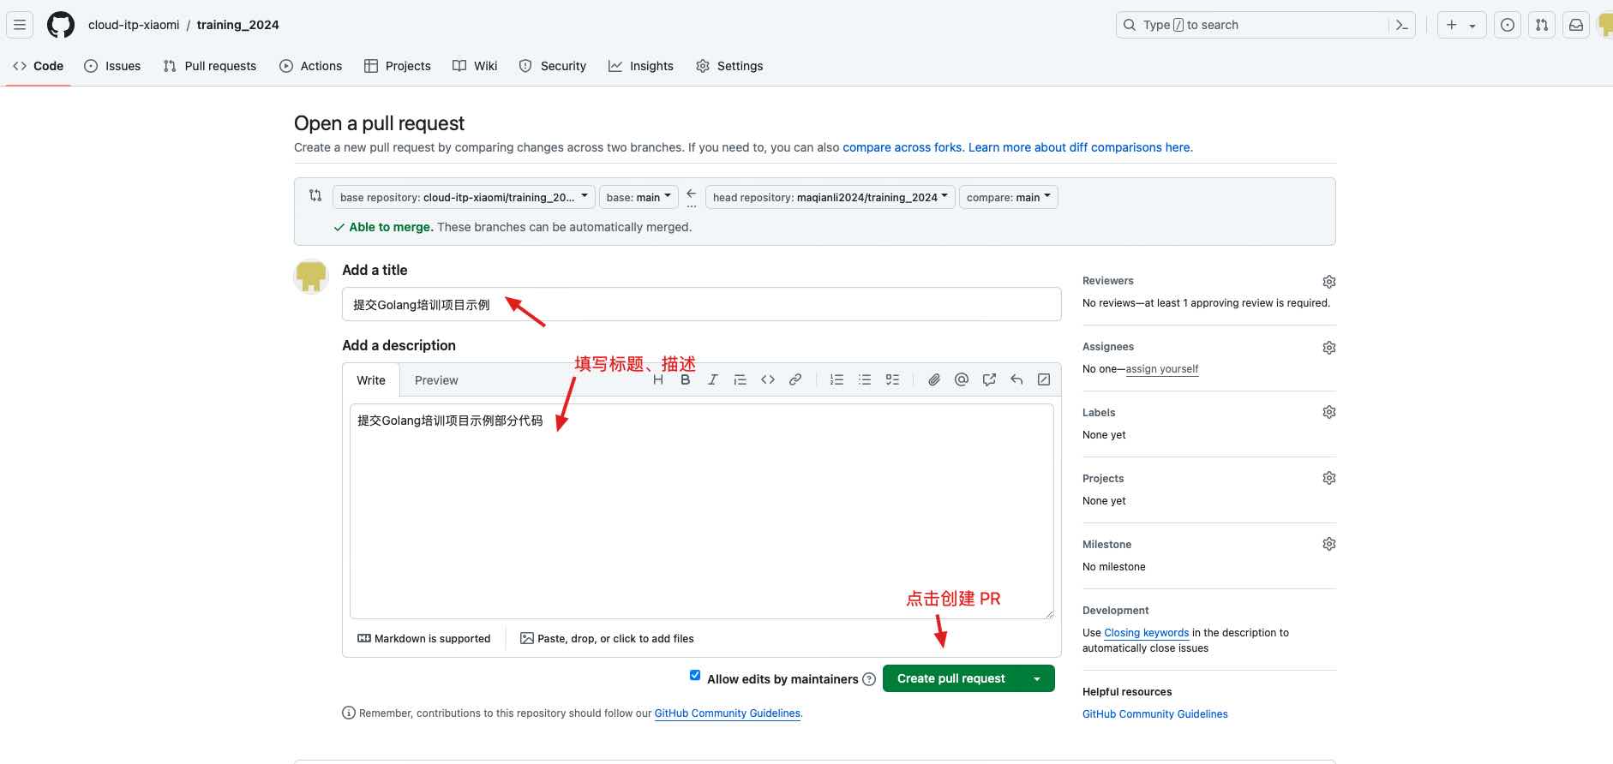1613x764 pixels.
Task: Edit Reviewers with the gear icon
Action: [1329, 282]
